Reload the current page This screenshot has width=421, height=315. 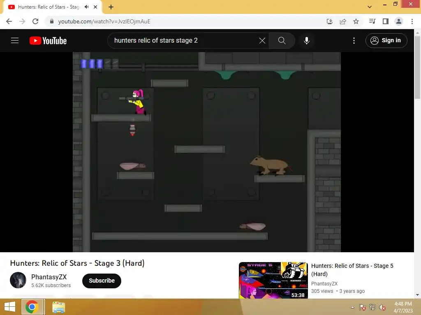[35, 21]
